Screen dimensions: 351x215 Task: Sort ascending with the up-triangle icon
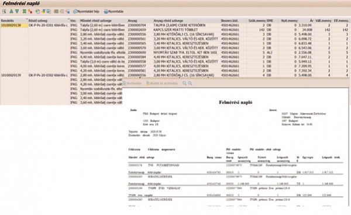pyautogui.click(x=11, y=12)
